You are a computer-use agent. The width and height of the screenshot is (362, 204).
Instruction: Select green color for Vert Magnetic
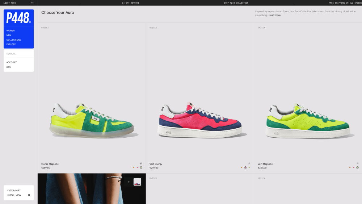pos(357,167)
